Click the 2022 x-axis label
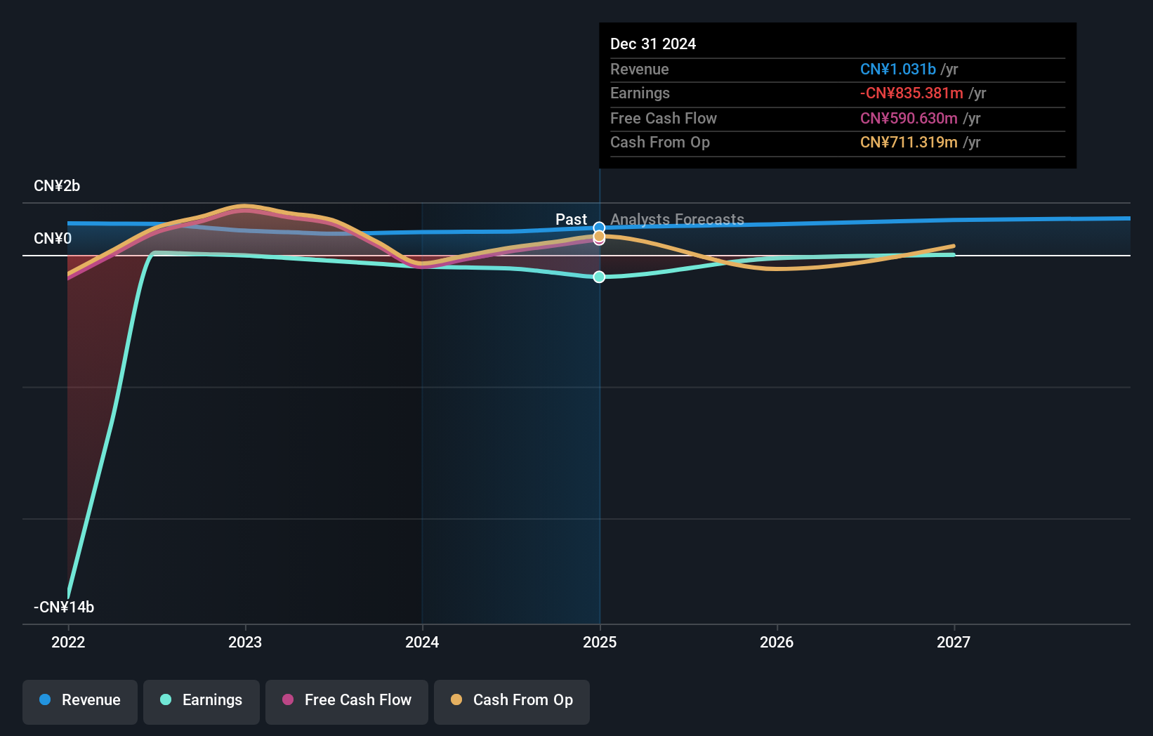Viewport: 1153px width, 736px height. point(68,643)
